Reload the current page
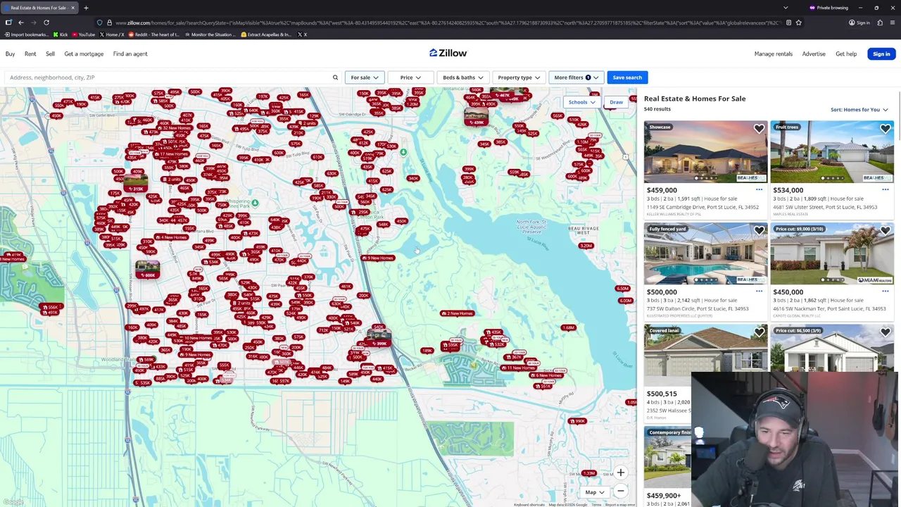 tap(46, 23)
